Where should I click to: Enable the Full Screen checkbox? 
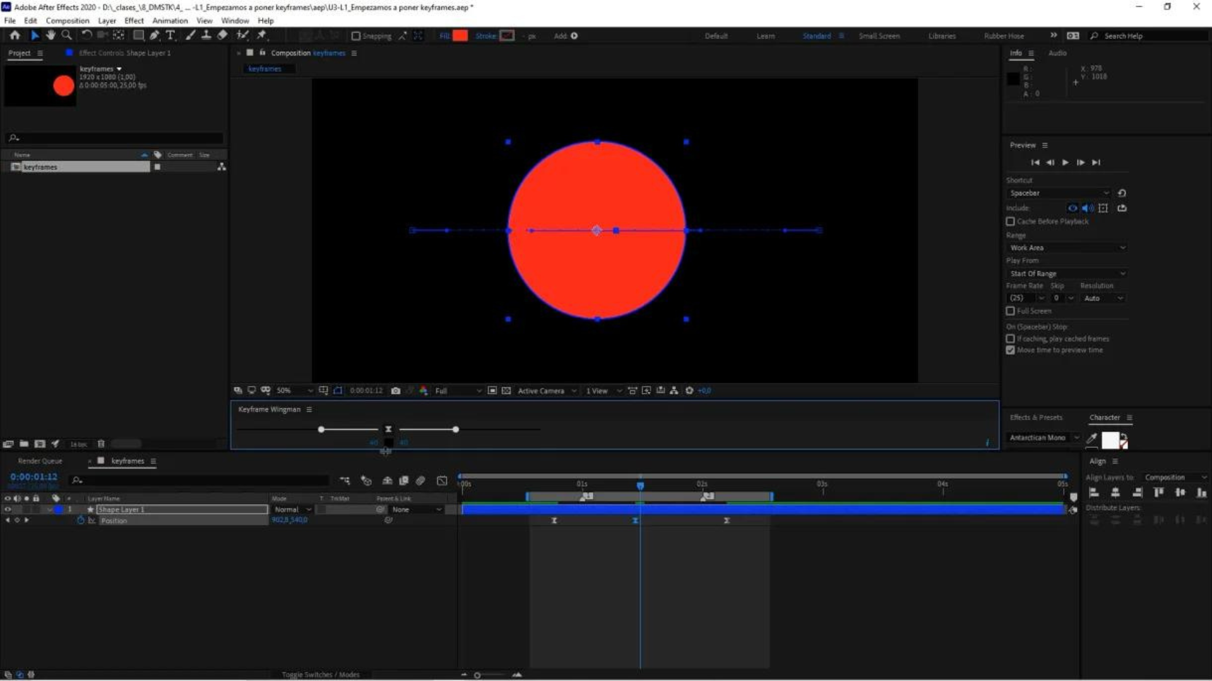[1010, 311]
